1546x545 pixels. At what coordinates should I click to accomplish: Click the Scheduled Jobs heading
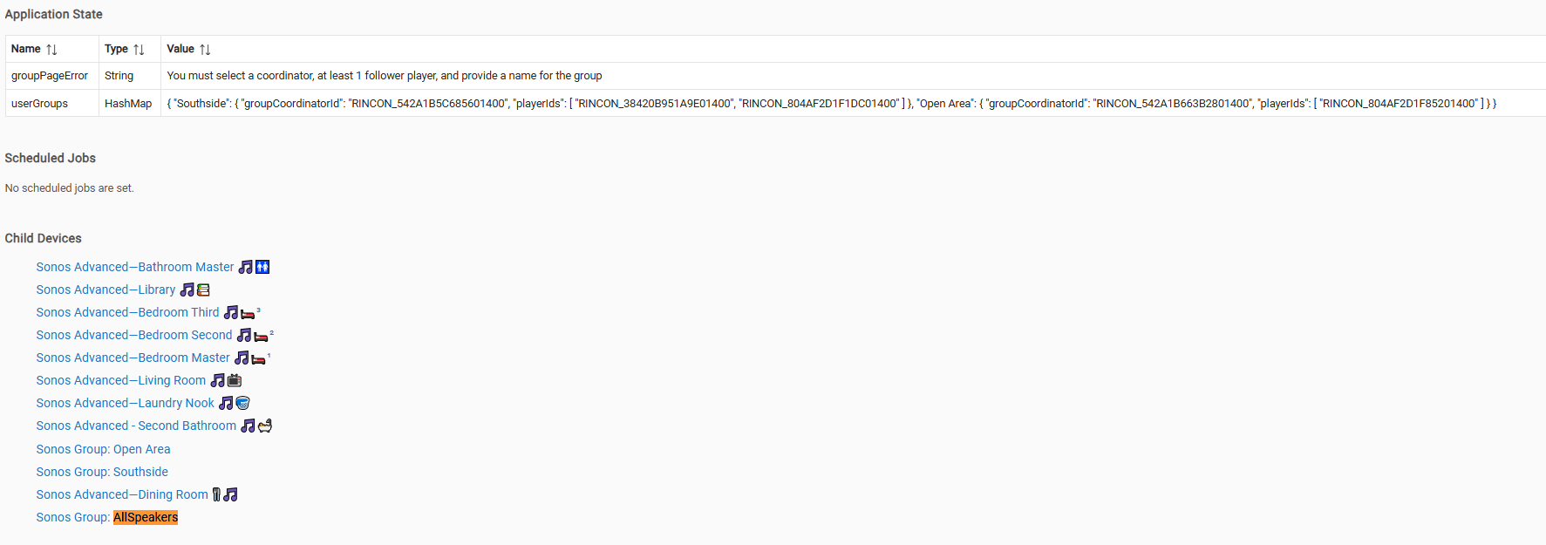point(50,158)
